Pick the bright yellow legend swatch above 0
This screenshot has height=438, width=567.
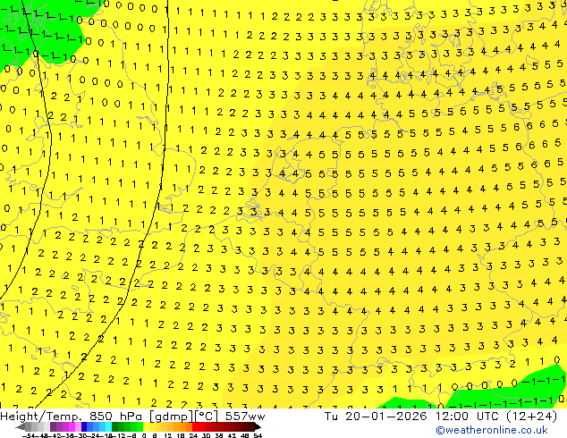(x=147, y=426)
